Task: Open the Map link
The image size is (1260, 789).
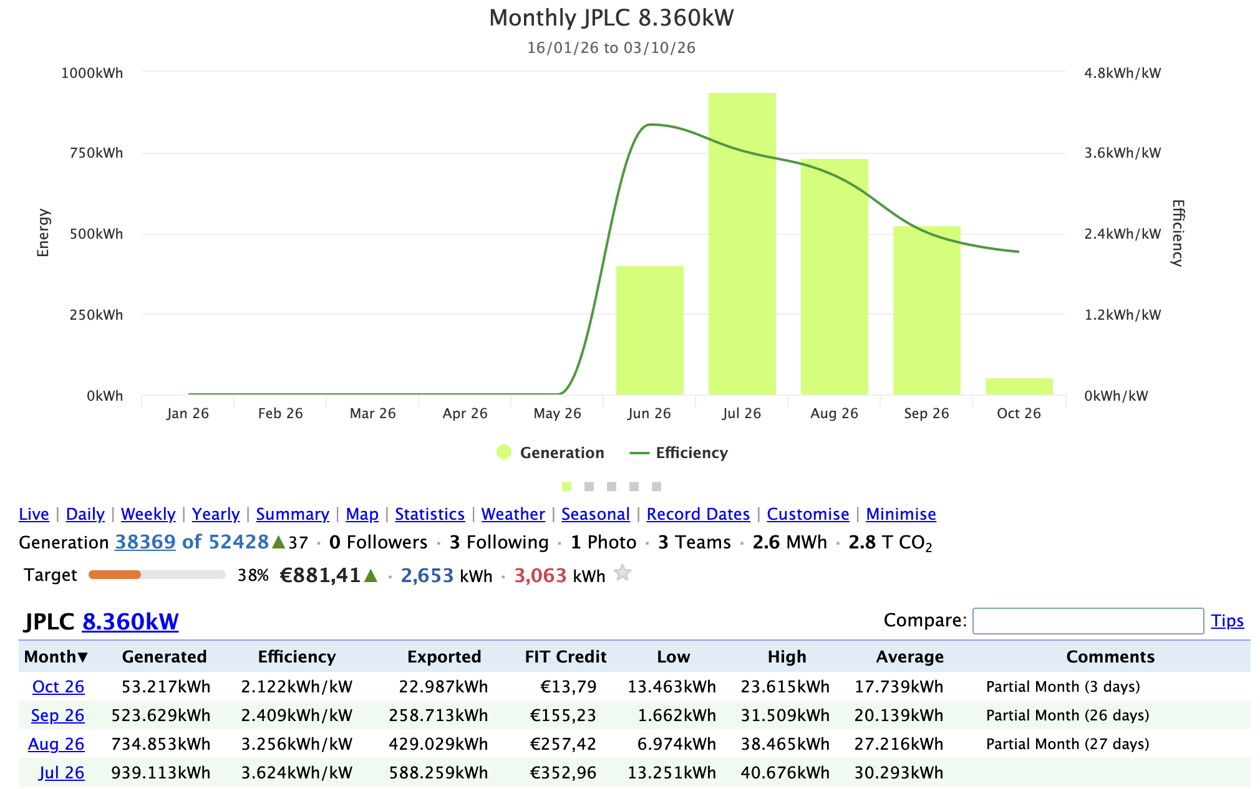Action: 362,514
